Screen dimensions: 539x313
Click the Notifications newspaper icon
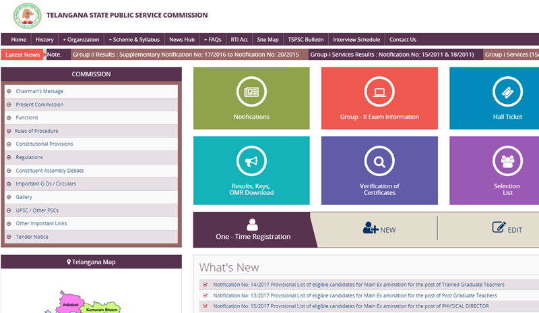[x=251, y=91]
